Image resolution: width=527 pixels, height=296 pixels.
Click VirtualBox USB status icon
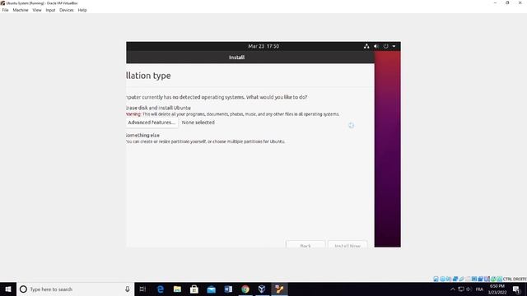[461, 279]
